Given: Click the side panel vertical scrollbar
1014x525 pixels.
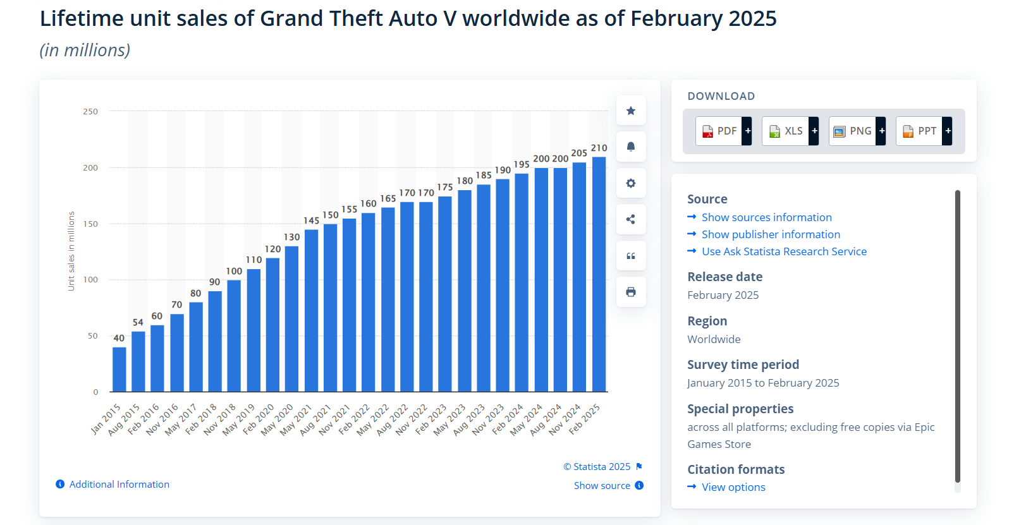Looking at the screenshot, I should [x=957, y=335].
